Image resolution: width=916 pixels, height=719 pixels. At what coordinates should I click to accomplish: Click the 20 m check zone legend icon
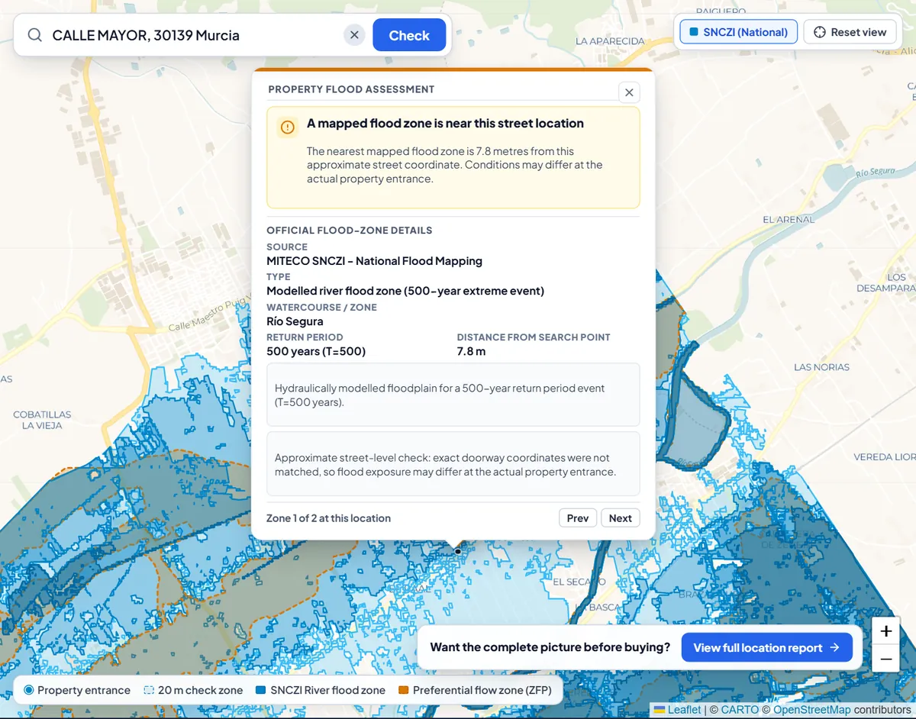tap(148, 690)
